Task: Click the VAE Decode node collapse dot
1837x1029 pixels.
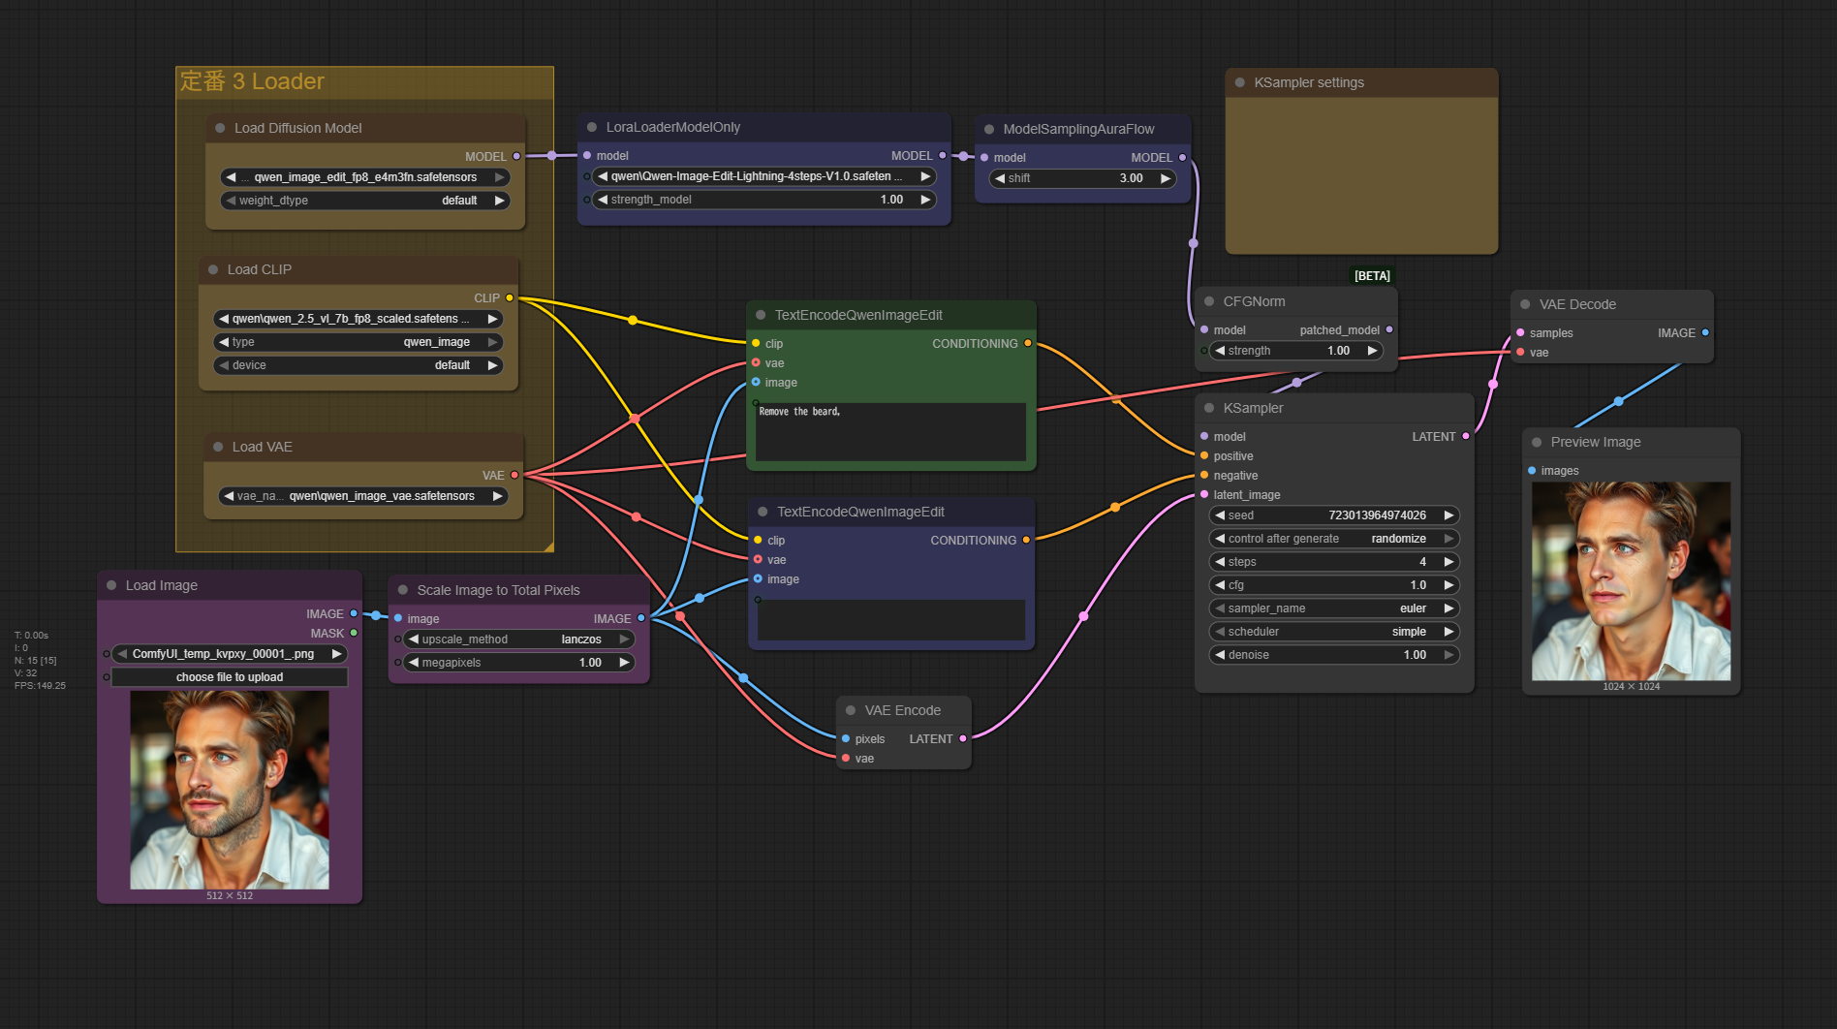Action: coord(1525,304)
